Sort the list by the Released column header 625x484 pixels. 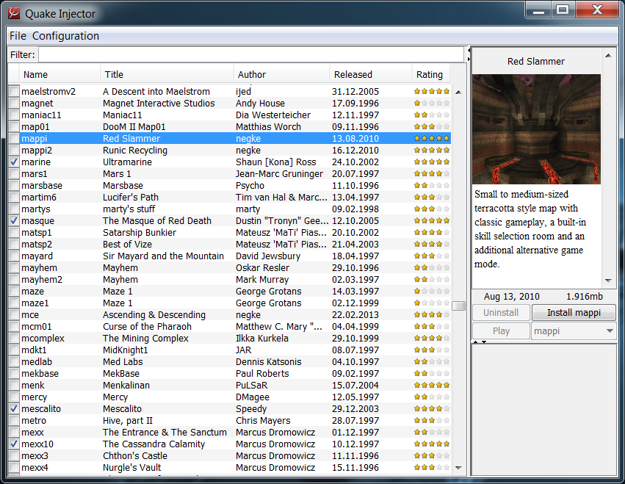[370, 75]
